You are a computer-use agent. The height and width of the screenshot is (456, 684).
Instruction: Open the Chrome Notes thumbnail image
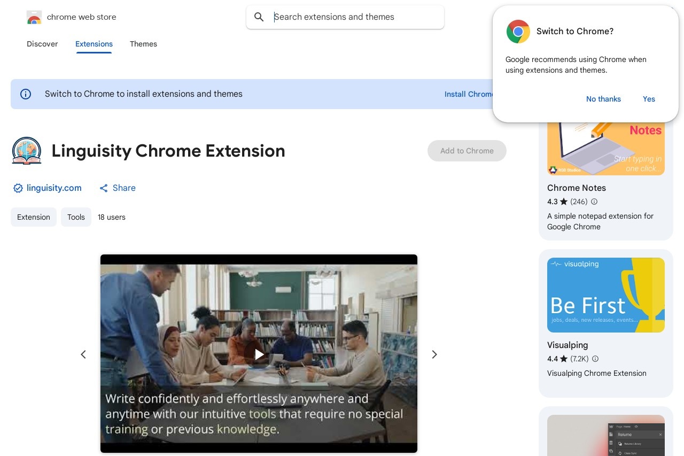tap(606, 148)
